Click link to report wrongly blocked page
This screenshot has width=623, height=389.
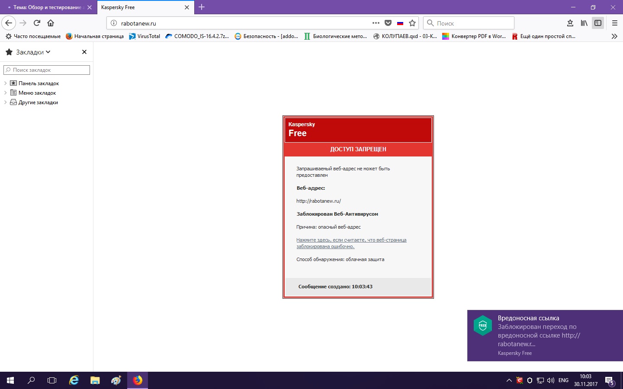351,243
